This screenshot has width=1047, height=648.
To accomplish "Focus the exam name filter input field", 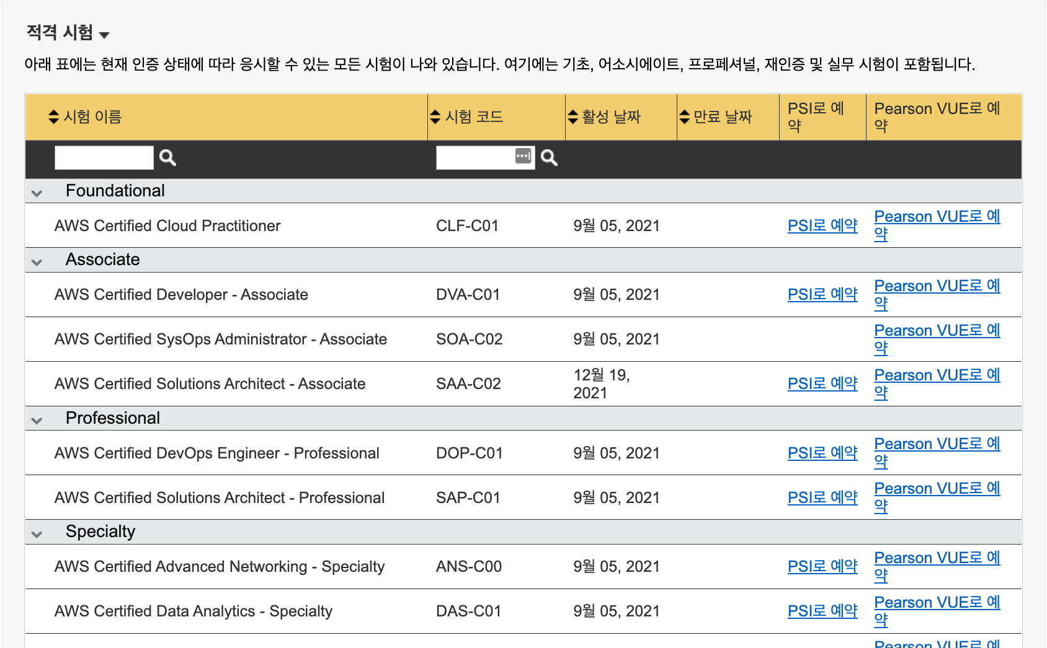I will click(x=104, y=158).
